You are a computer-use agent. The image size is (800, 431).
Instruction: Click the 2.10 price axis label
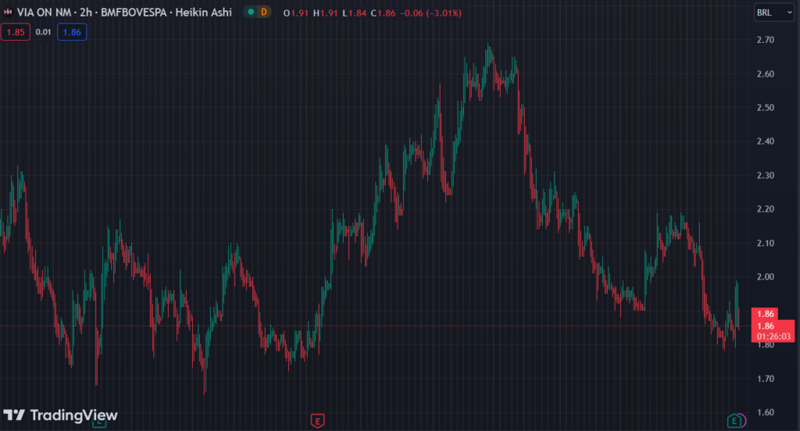[766, 244]
